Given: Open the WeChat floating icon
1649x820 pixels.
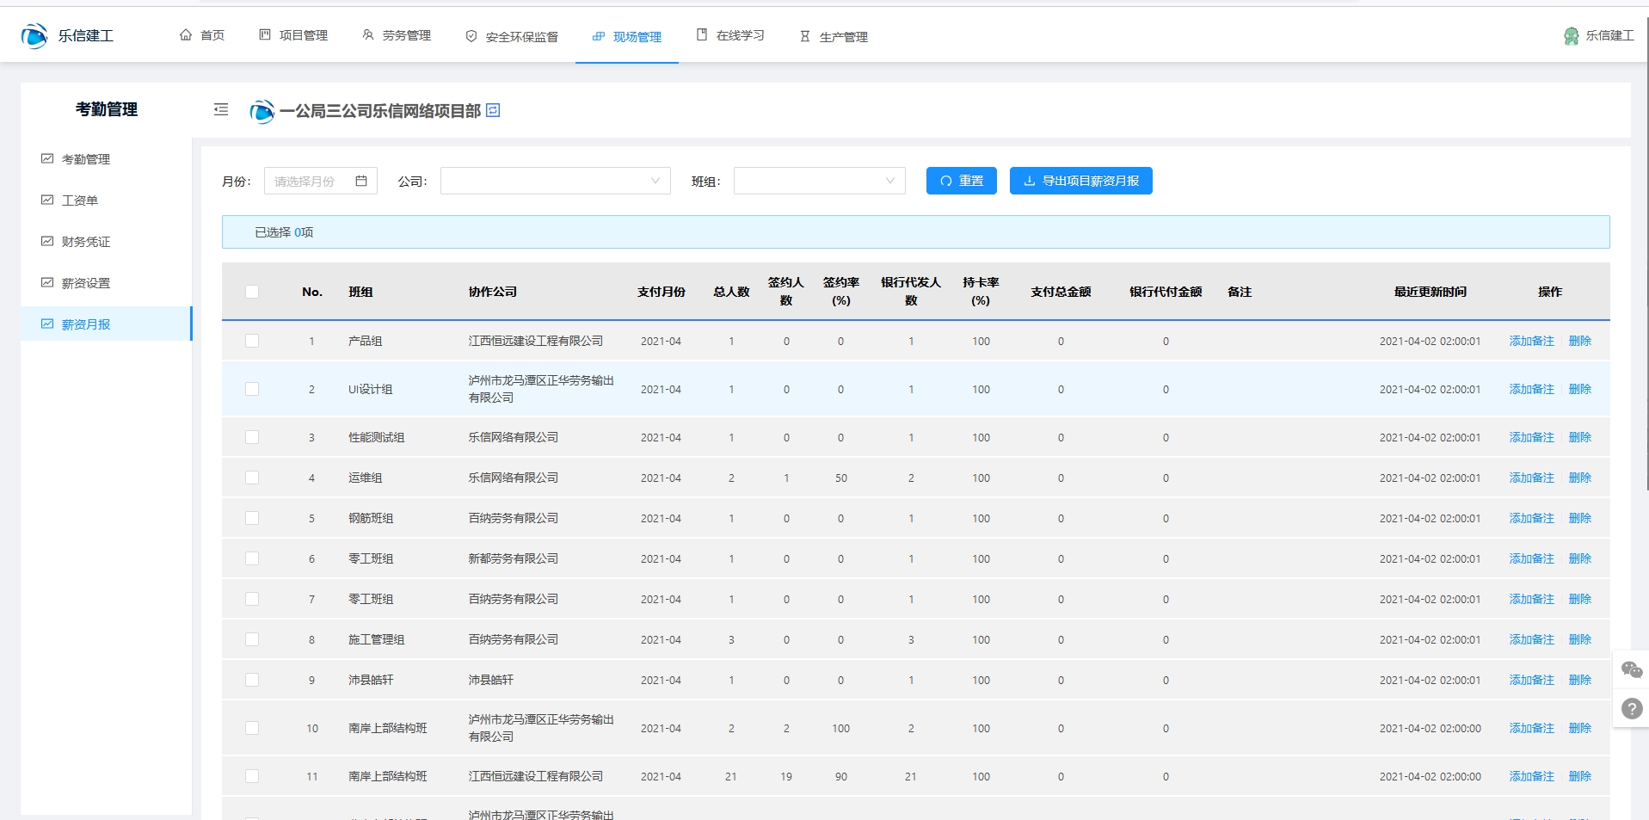Looking at the screenshot, I should (1631, 669).
